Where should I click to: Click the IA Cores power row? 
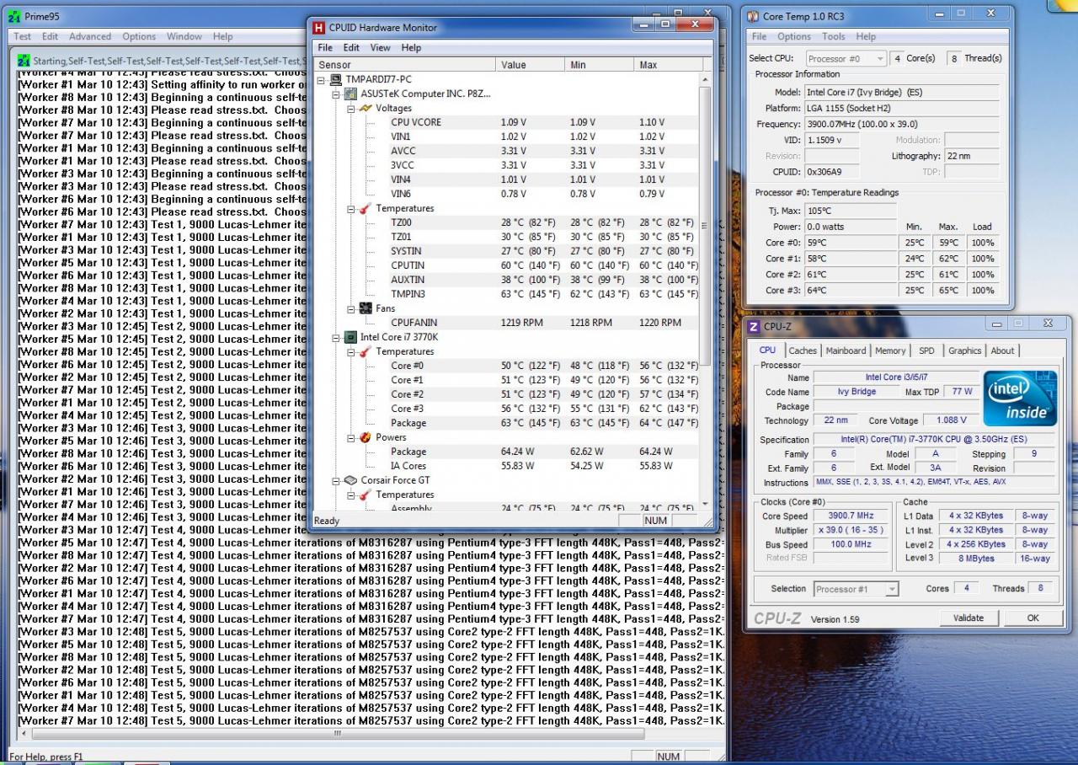507,466
